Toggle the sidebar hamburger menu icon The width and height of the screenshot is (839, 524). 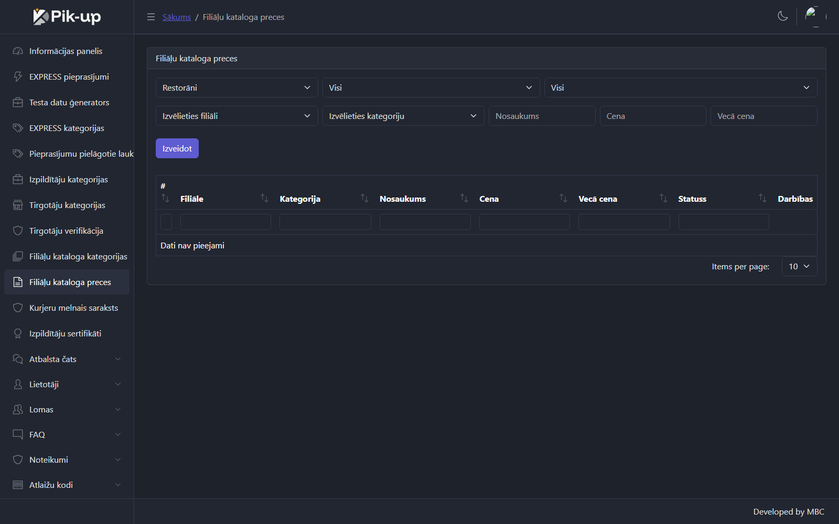coord(151,17)
